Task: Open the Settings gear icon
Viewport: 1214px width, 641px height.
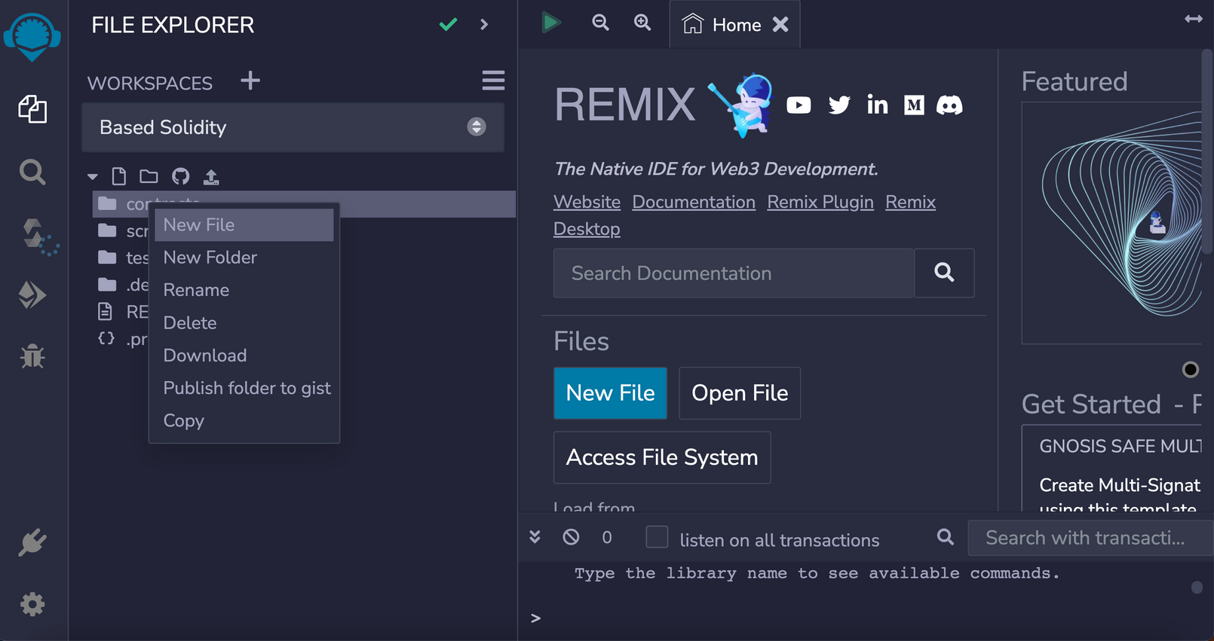Action: [32, 604]
